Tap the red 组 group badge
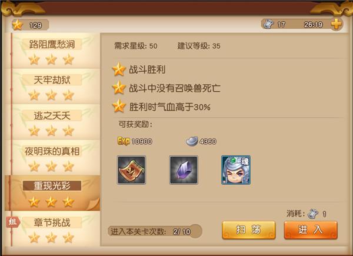Viewport: 353px width, 256px height. pyautogui.click(x=13, y=222)
